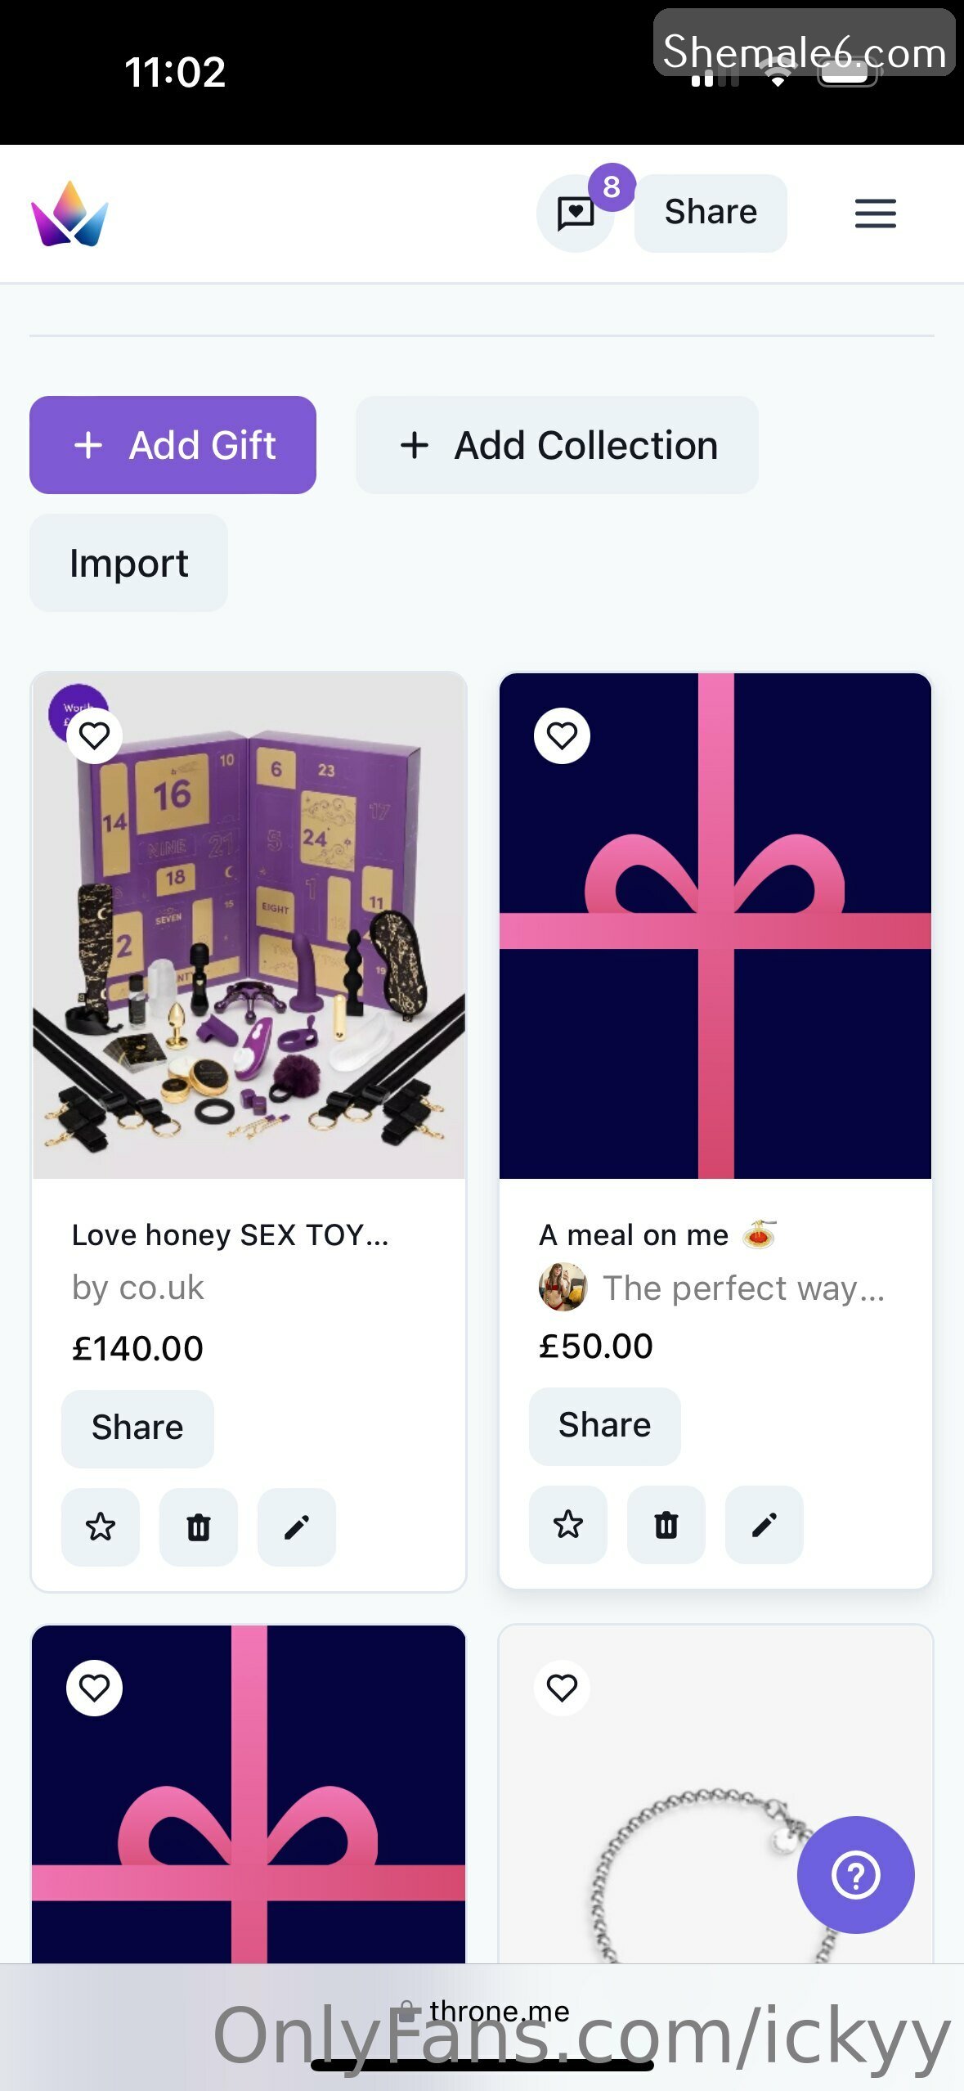Viewport: 964px width, 2091px height.
Task: Toggle heart on A meal on me item
Action: point(562,736)
